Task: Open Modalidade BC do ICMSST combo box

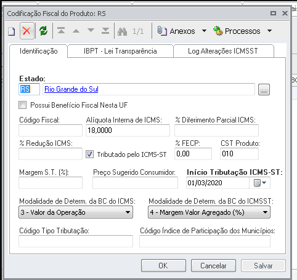Action: click(209, 212)
